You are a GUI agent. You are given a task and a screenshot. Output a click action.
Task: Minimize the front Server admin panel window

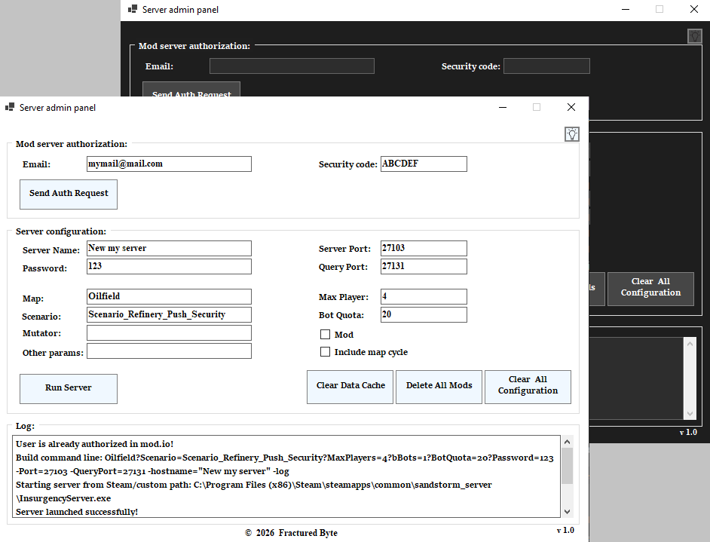503,107
